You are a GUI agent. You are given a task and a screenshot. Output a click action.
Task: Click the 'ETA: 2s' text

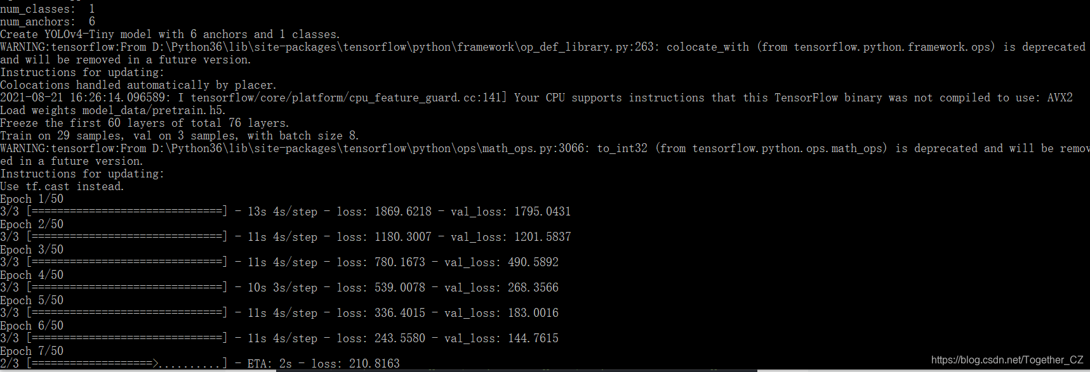pos(270,364)
